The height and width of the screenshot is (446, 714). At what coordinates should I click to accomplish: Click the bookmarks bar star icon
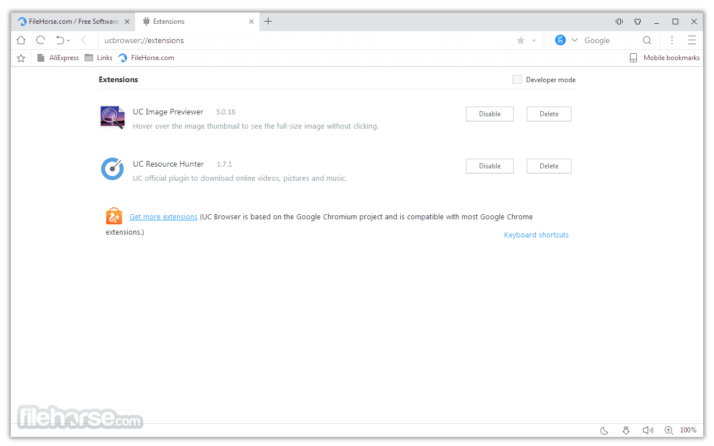pos(21,58)
